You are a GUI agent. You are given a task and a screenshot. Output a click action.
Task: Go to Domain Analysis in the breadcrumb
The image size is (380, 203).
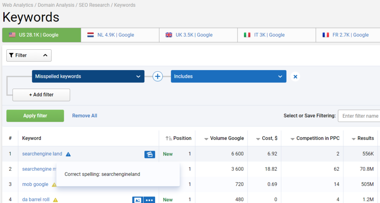pyautogui.click(x=56, y=5)
